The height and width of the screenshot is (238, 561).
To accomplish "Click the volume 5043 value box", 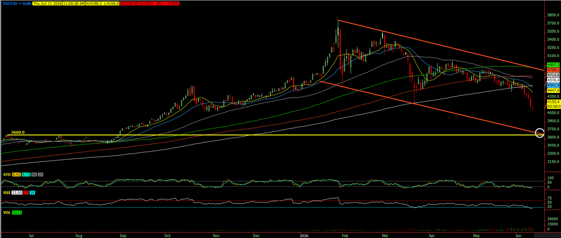I will pos(16,212).
